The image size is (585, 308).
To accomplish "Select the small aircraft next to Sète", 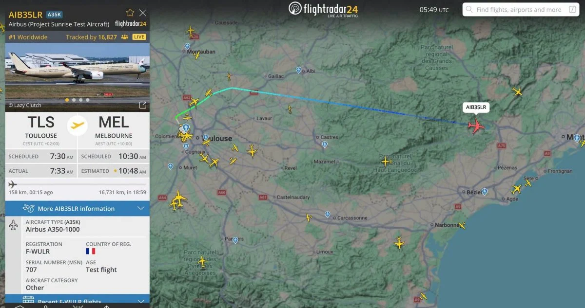I will (528, 182).
